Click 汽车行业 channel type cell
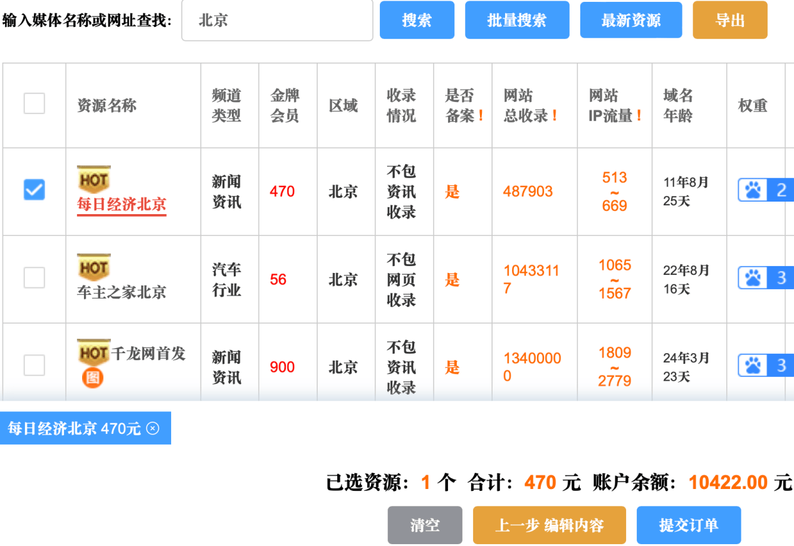This screenshot has width=794, height=546. pyautogui.click(x=226, y=279)
